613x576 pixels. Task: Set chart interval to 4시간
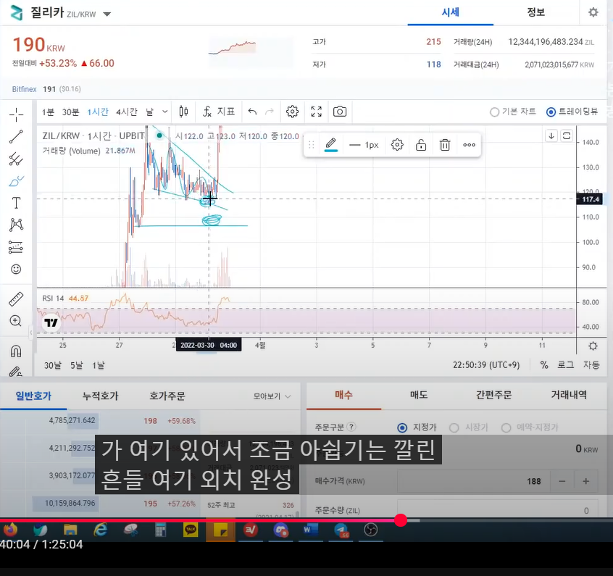127,112
